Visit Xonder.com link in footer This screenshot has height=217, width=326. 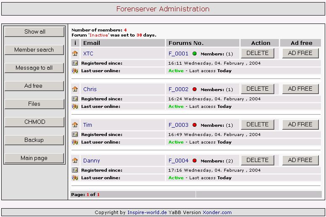coord(217,212)
